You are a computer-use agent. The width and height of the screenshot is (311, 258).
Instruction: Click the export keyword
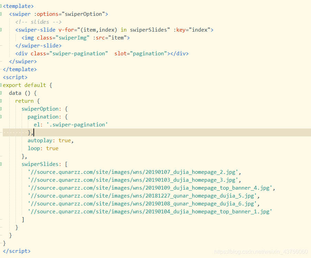[x=12, y=85]
